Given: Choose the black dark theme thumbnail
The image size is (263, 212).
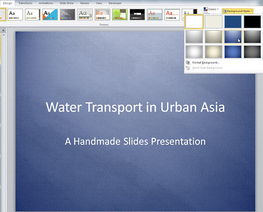Looking at the screenshot, I should [137, 15].
